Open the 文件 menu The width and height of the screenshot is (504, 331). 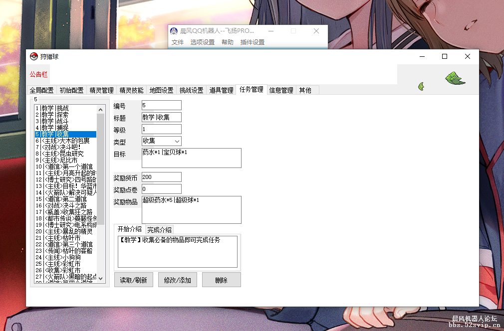(x=177, y=42)
